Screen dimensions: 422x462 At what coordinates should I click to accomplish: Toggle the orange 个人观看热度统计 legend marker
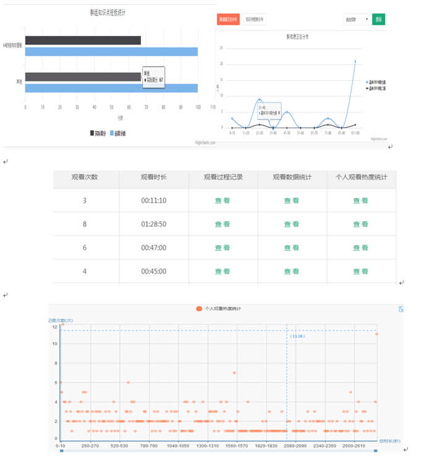199,308
